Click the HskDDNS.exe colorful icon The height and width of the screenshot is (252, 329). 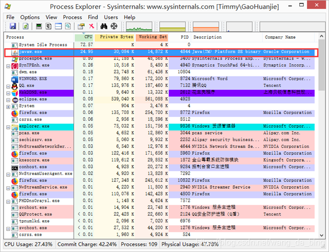point(15,93)
